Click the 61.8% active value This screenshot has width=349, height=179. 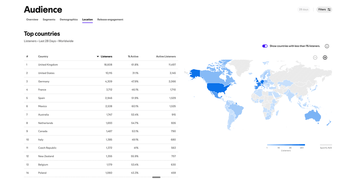(135, 65)
